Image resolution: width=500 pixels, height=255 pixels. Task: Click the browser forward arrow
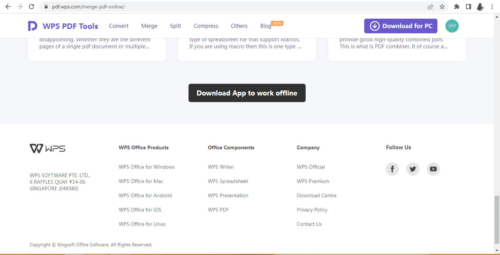[19, 7]
